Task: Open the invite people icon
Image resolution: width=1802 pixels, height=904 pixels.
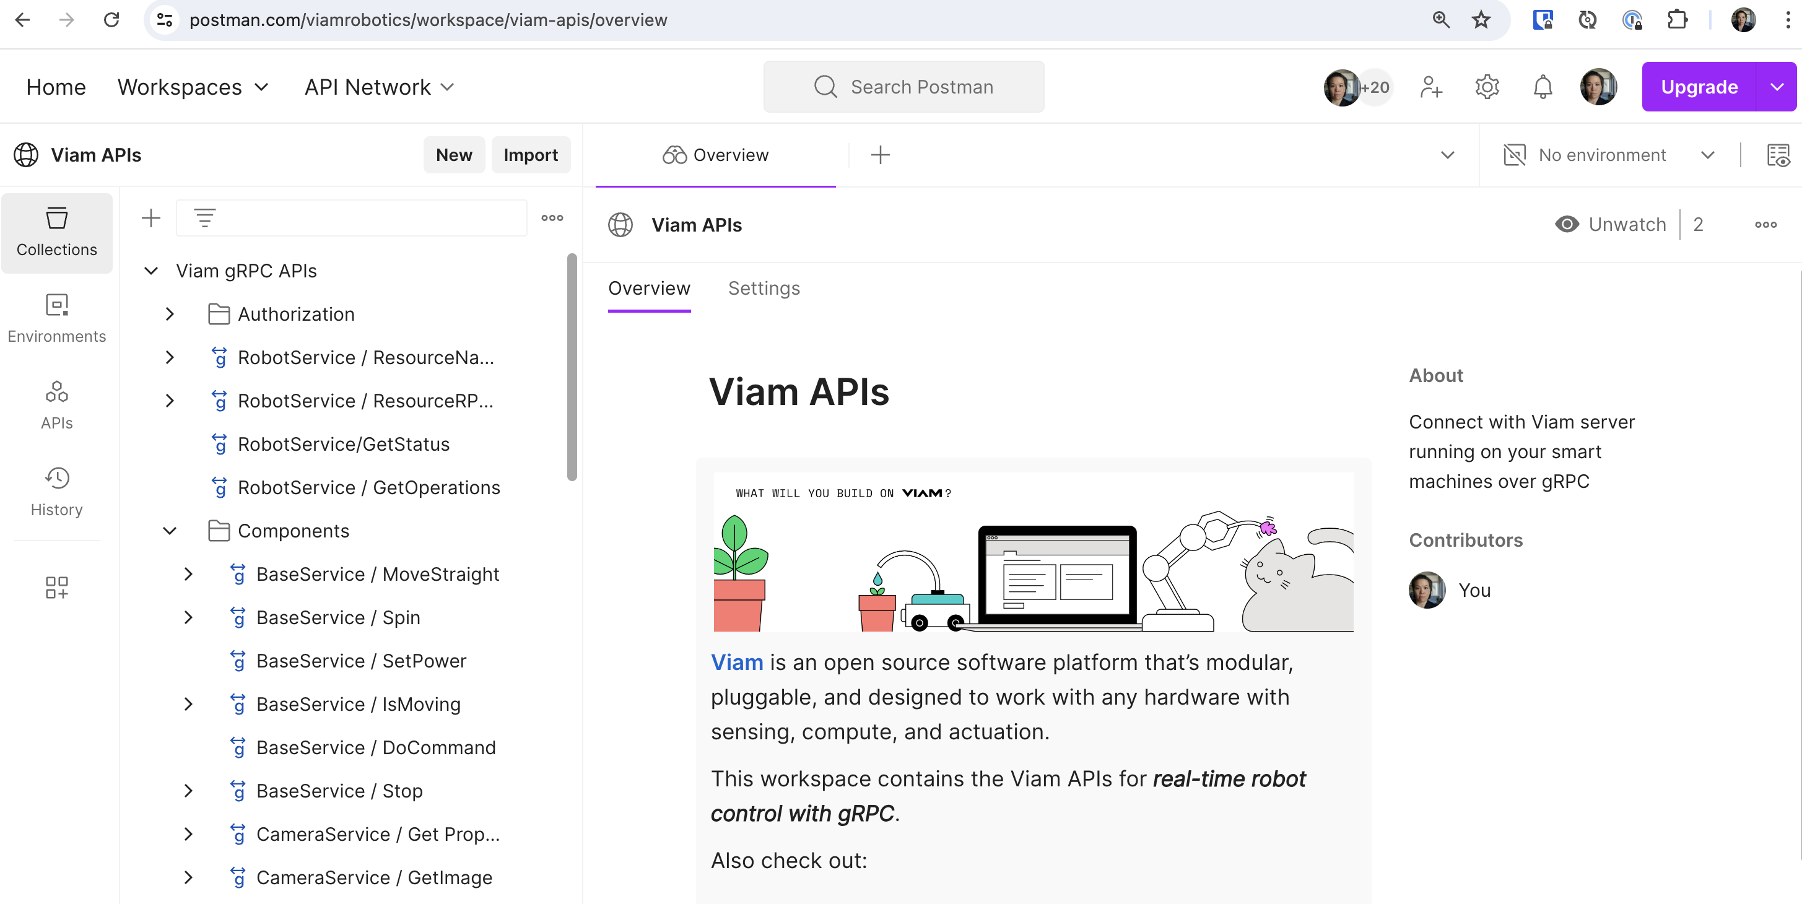Action: coord(1431,87)
